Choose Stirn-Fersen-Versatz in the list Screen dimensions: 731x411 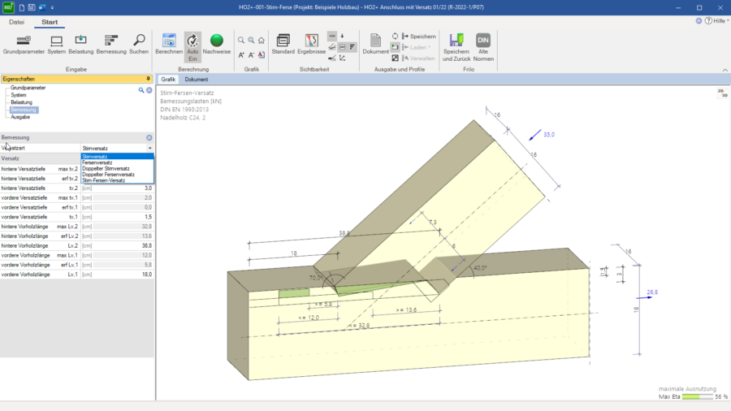[x=103, y=180]
